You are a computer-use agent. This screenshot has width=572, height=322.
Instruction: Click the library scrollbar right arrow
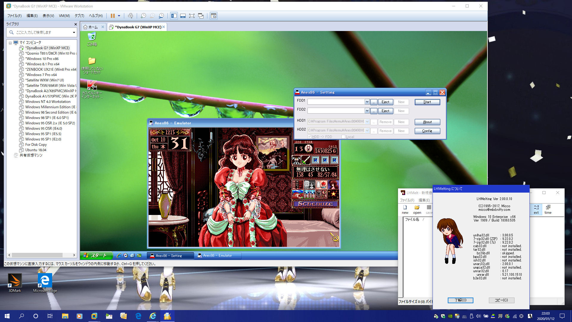(x=74, y=255)
